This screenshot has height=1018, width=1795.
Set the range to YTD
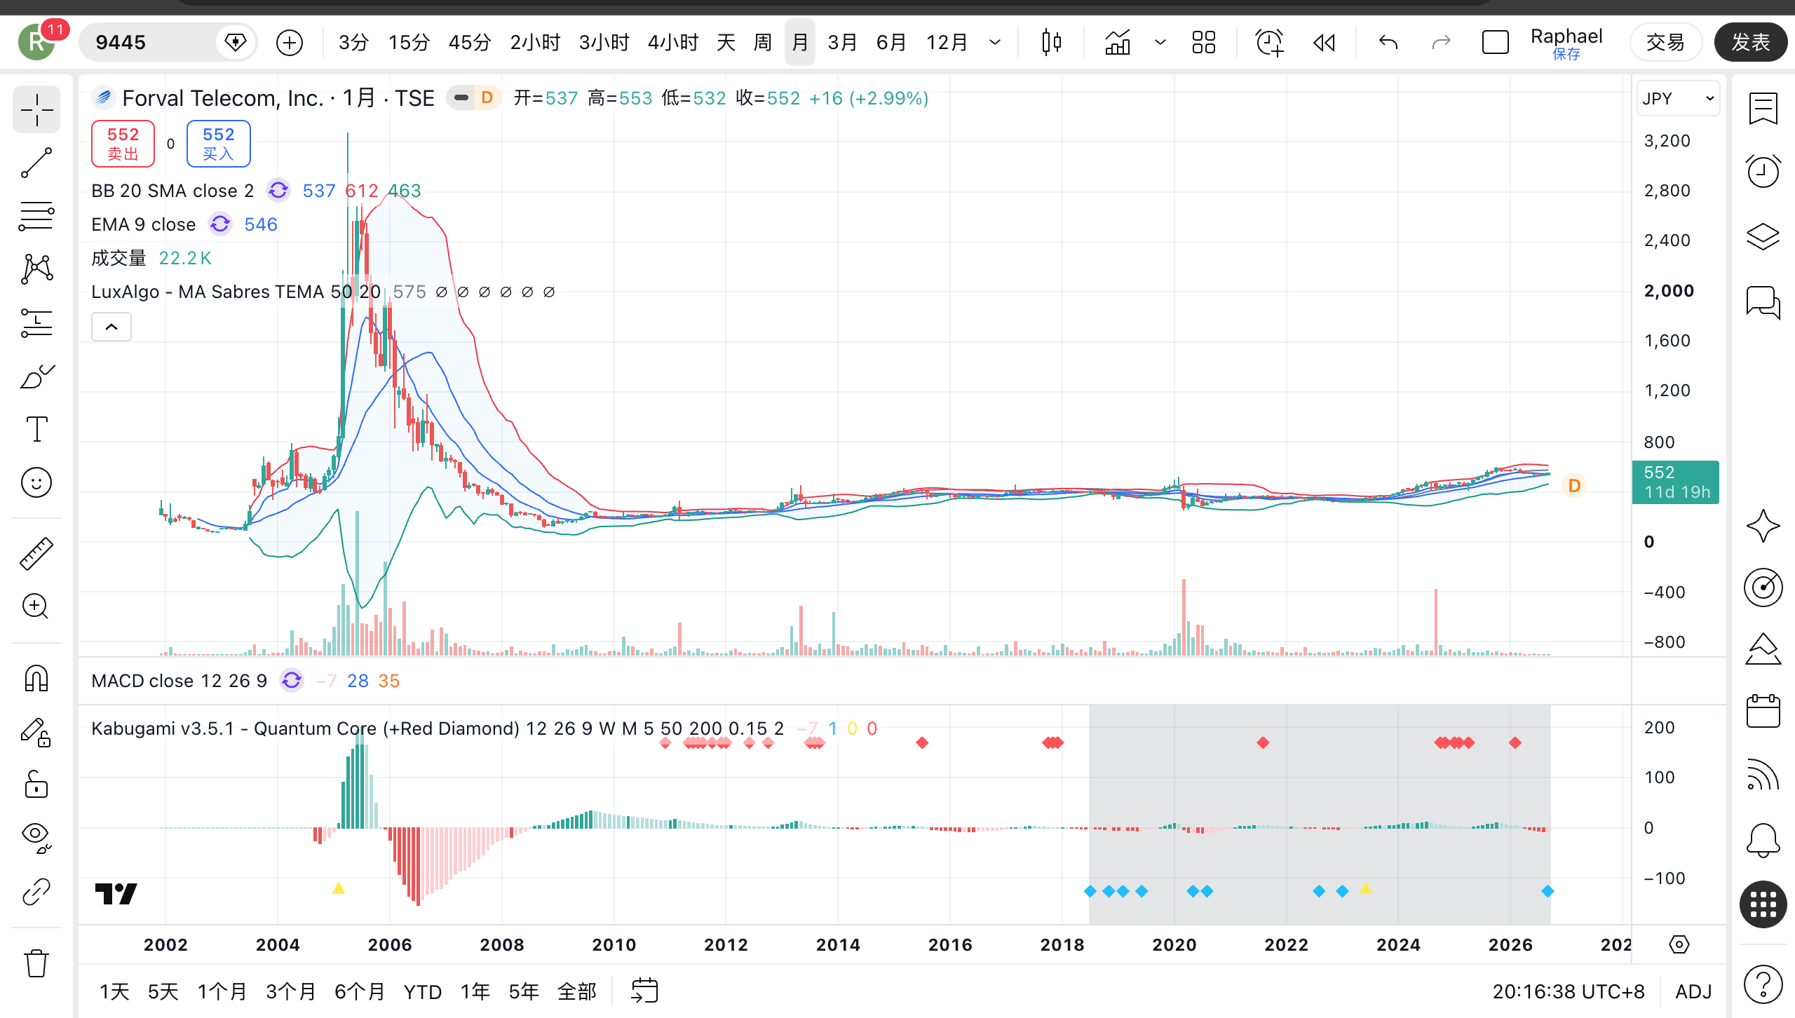pyautogui.click(x=423, y=991)
